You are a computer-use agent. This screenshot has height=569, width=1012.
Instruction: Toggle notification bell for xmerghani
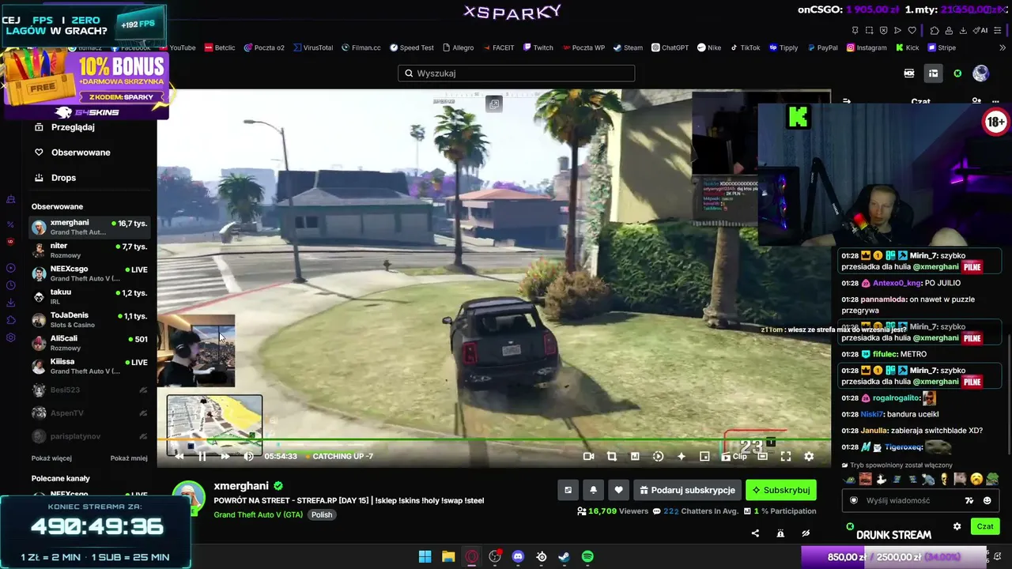coord(594,490)
